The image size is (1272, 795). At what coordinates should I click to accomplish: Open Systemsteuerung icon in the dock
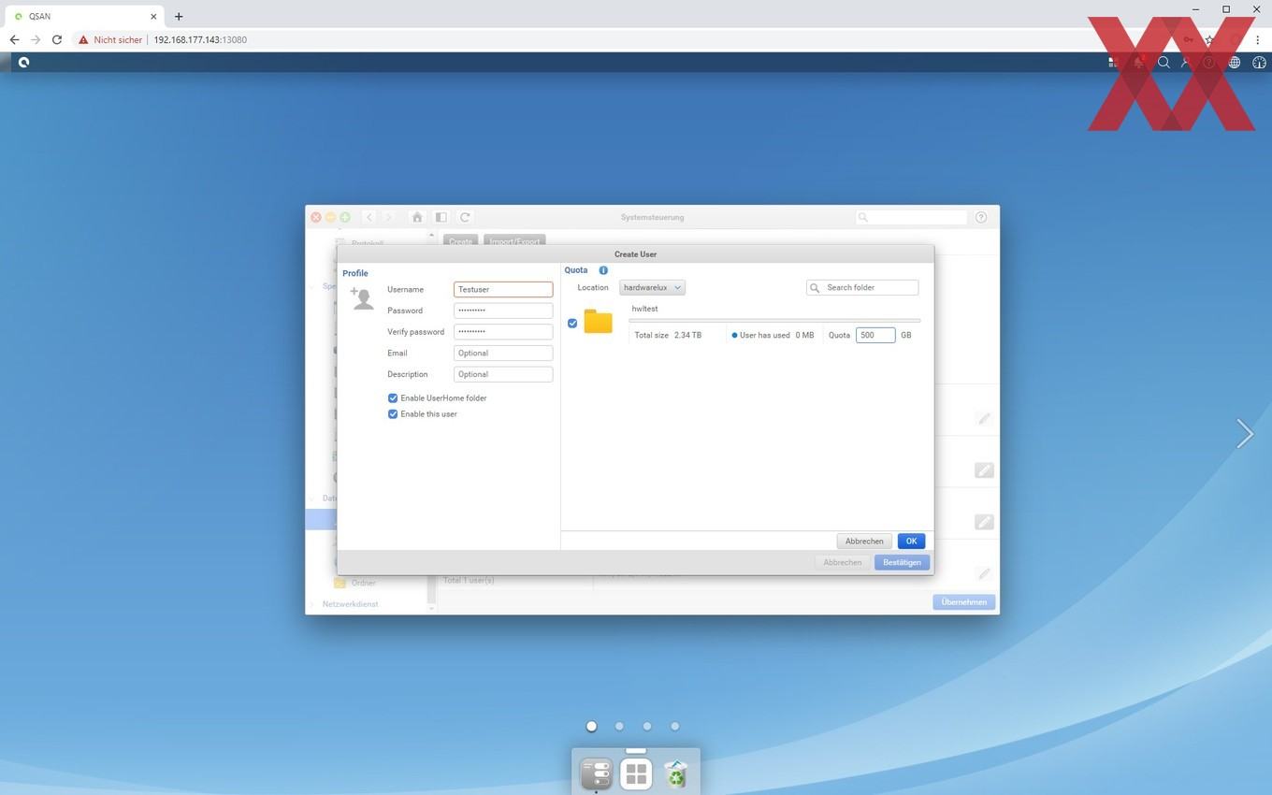click(x=597, y=774)
